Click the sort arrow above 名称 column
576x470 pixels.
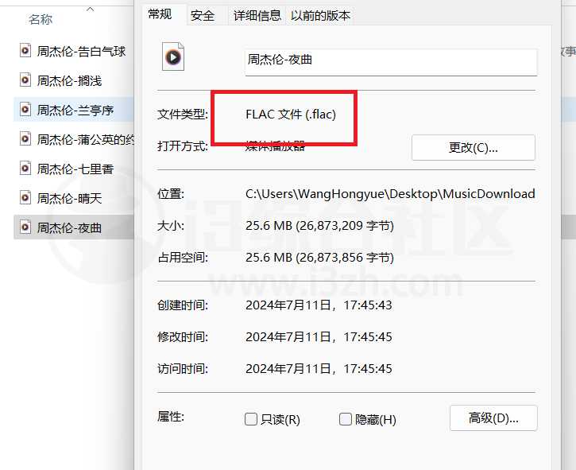point(90,10)
